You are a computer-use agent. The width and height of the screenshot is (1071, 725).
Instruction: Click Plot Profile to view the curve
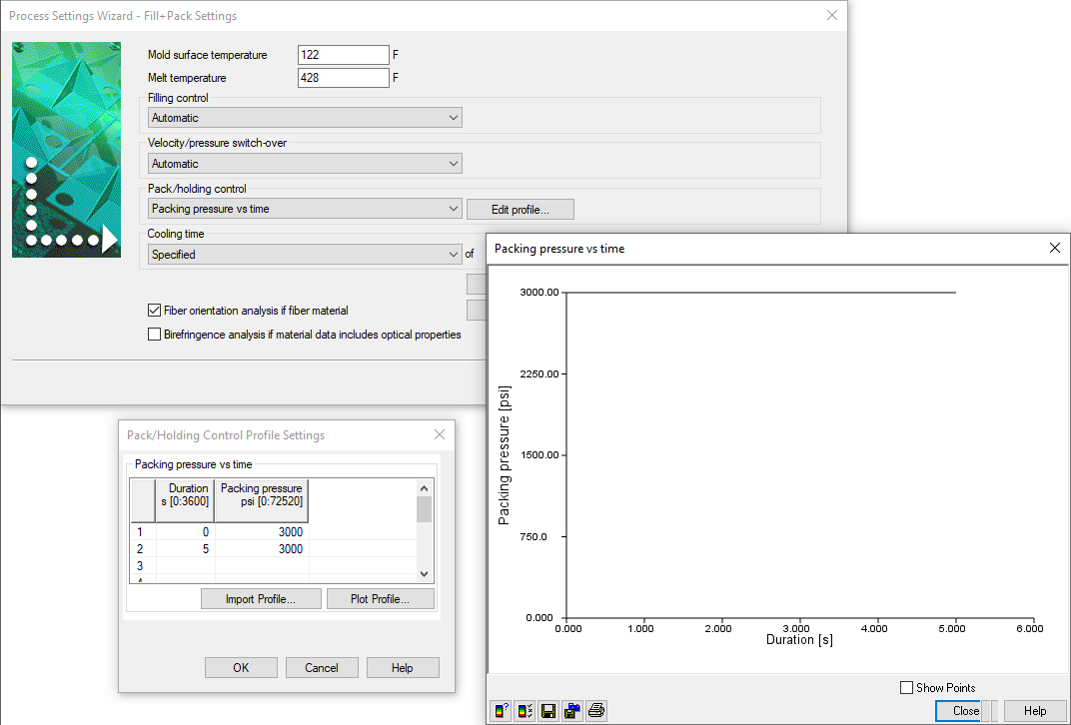coord(381,598)
